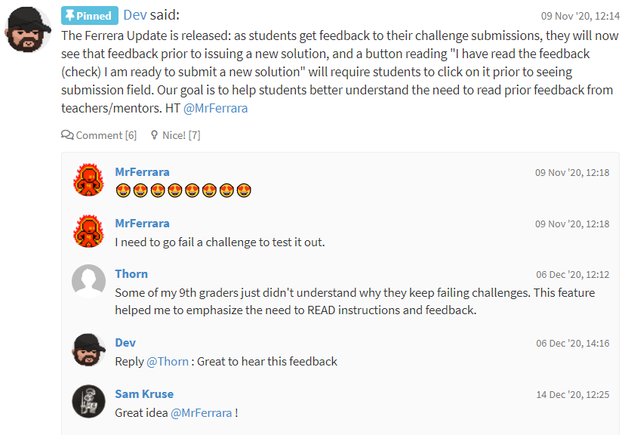Click the Pinned badge
Image resolution: width=628 pixels, height=435 pixels.
click(88, 15)
